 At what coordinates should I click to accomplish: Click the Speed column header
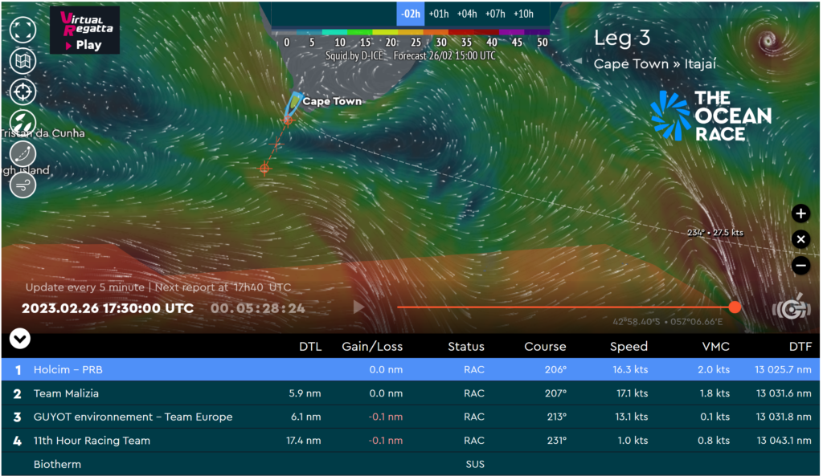click(629, 347)
